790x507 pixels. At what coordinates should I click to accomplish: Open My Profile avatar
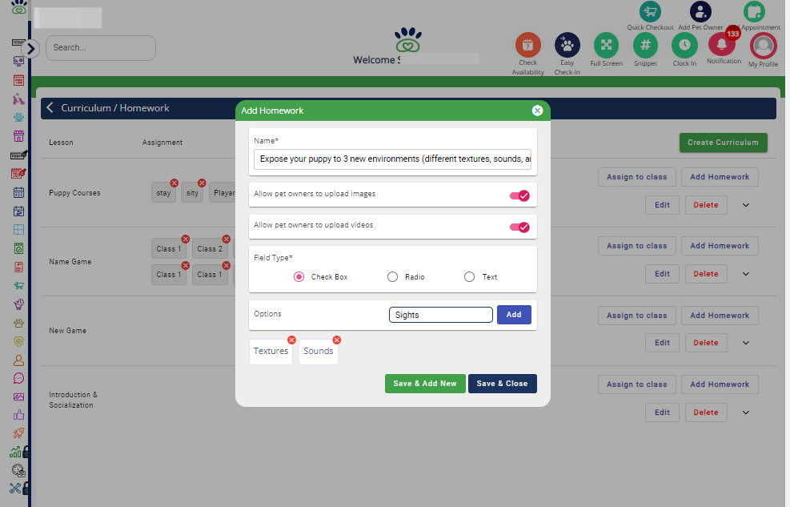tap(764, 46)
